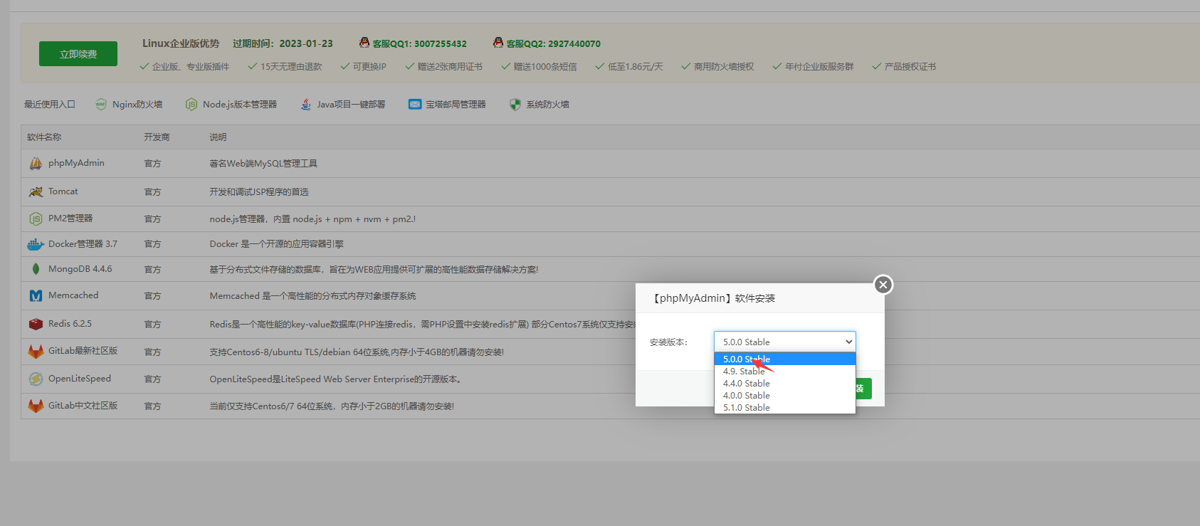Open the Node.js版本管理器 shortcut link
This screenshot has height=526, width=1200.
[240, 105]
